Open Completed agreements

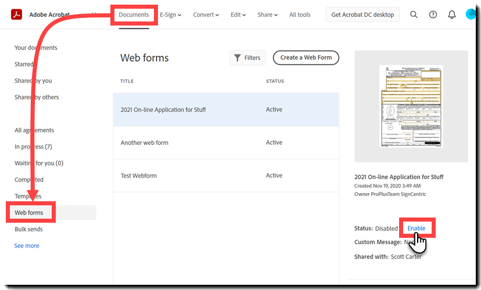point(29,180)
